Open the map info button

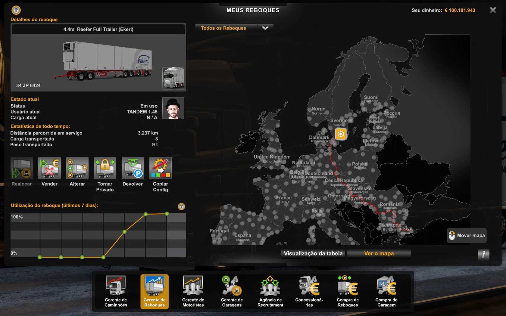click(x=483, y=254)
